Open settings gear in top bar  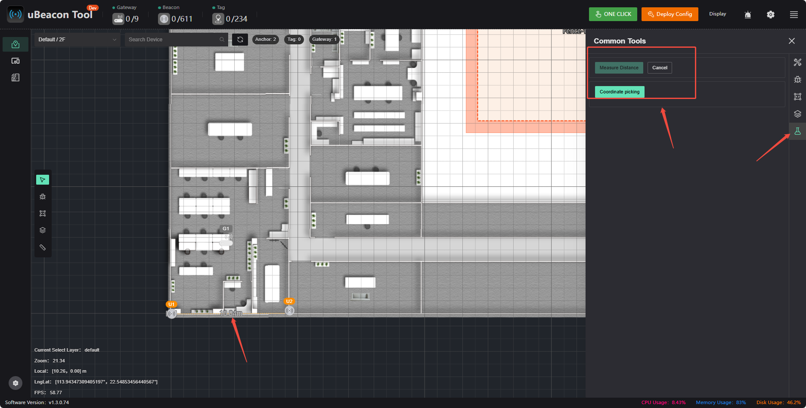coord(771,15)
